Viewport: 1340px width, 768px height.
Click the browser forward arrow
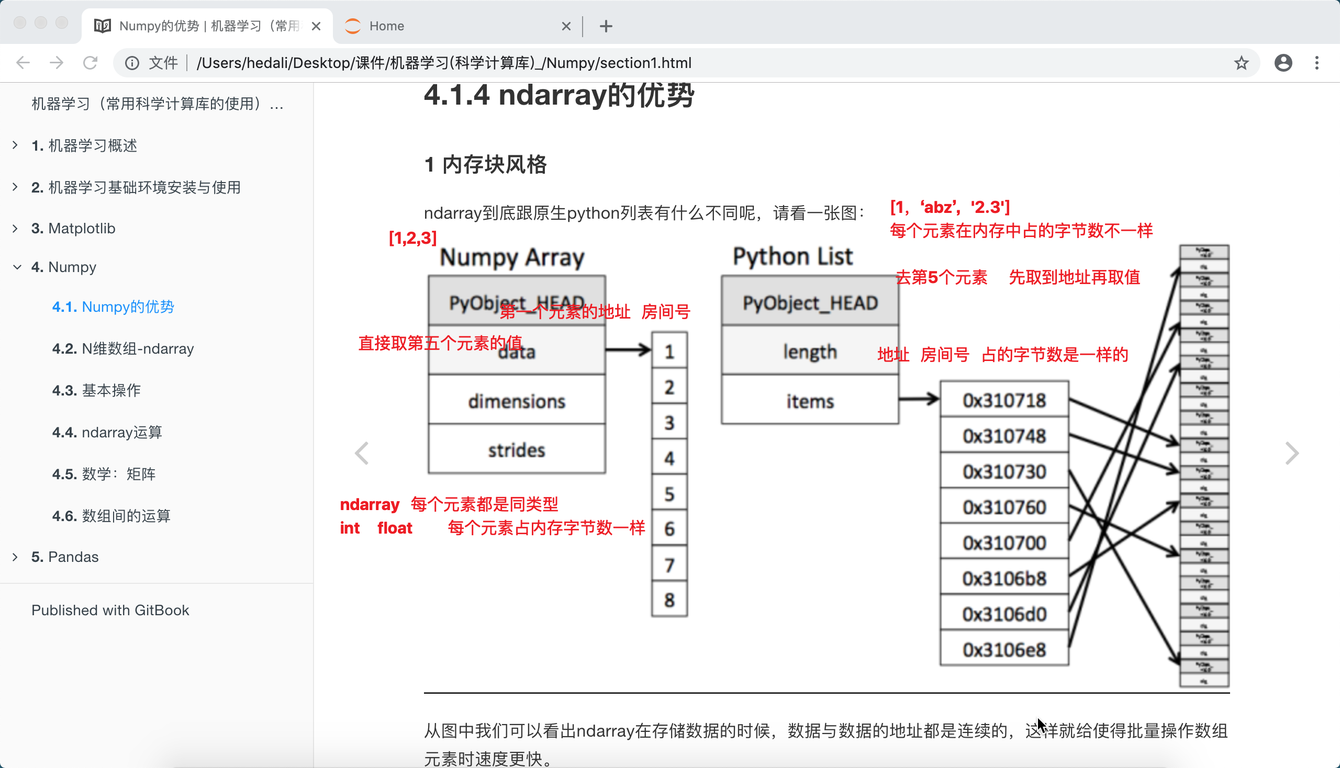click(x=57, y=63)
